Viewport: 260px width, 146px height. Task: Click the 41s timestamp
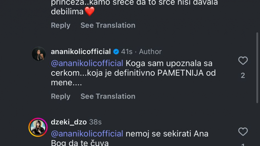[127, 52]
